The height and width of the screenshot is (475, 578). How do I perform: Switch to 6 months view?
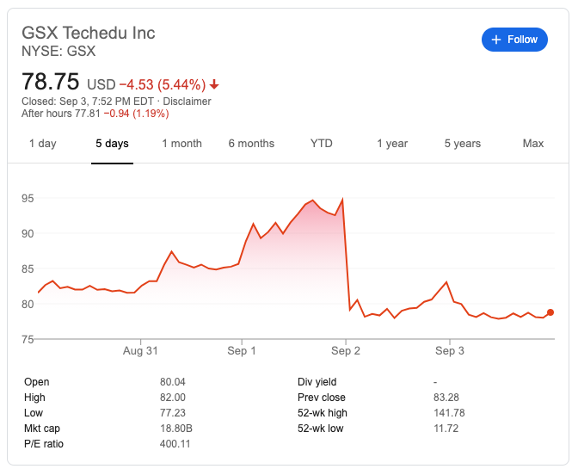click(x=251, y=144)
